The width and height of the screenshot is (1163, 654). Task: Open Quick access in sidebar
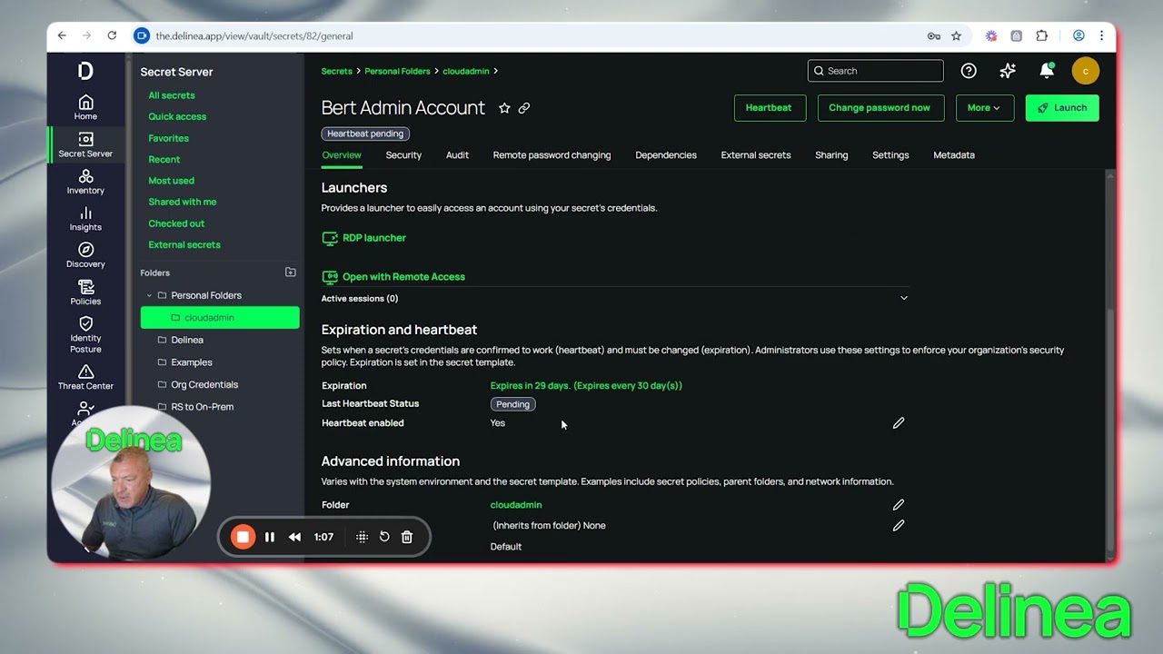pyautogui.click(x=177, y=116)
